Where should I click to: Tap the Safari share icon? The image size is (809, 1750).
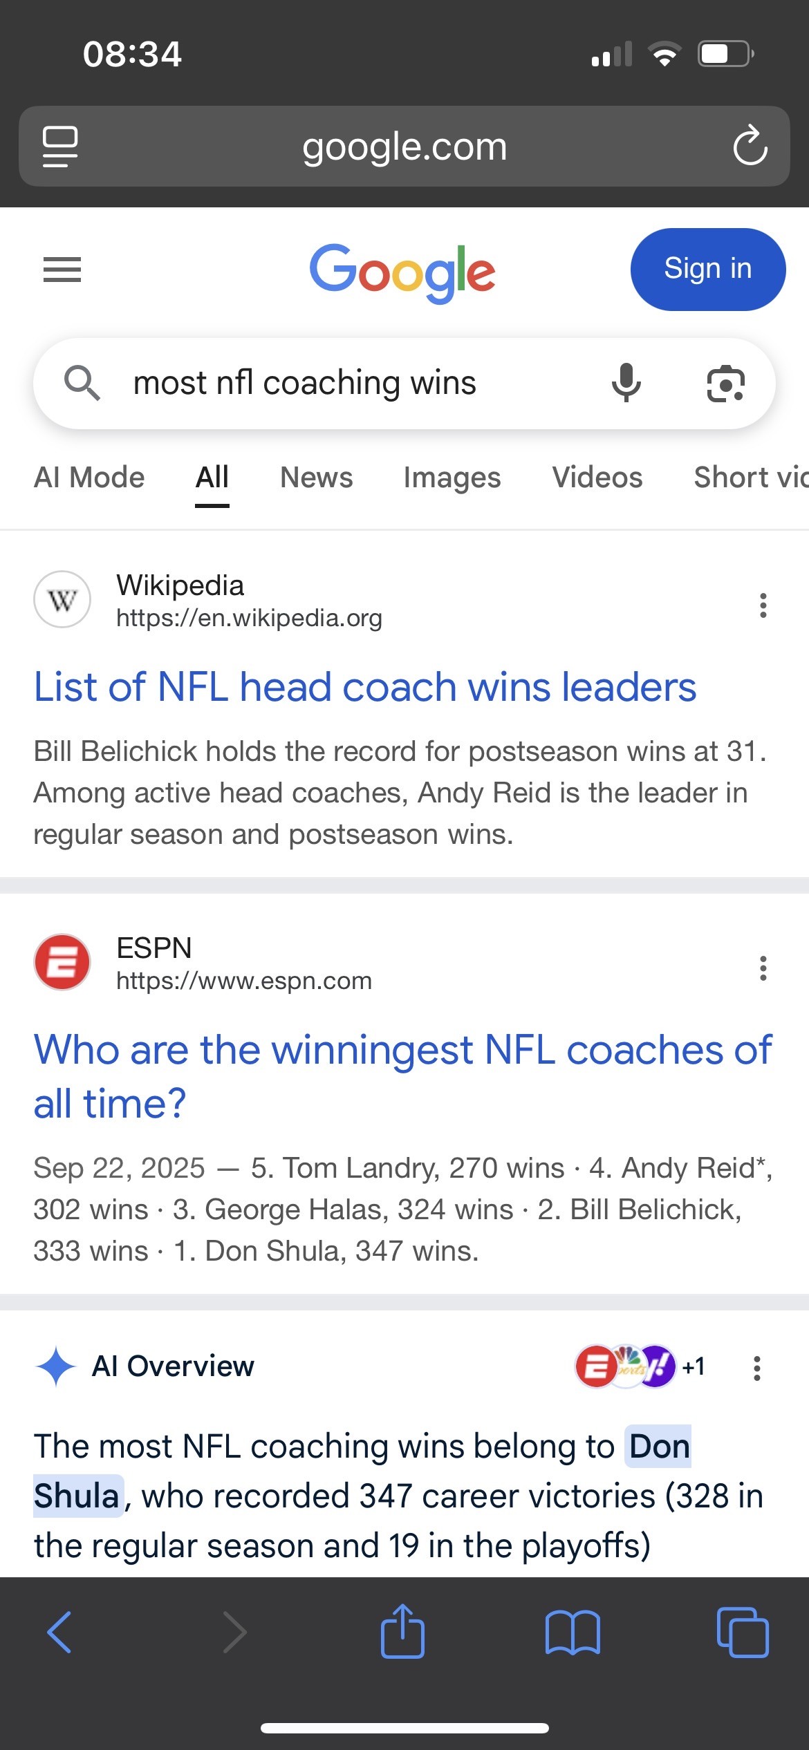pyautogui.click(x=402, y=1632)
